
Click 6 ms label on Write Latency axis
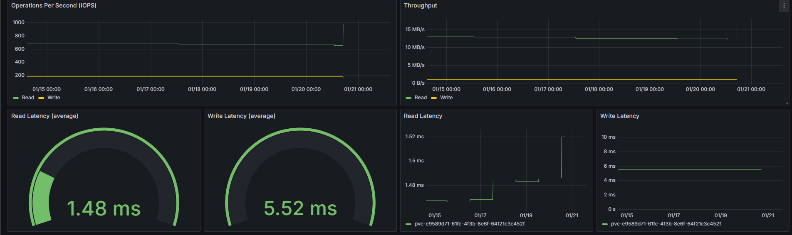pos(610,166)
